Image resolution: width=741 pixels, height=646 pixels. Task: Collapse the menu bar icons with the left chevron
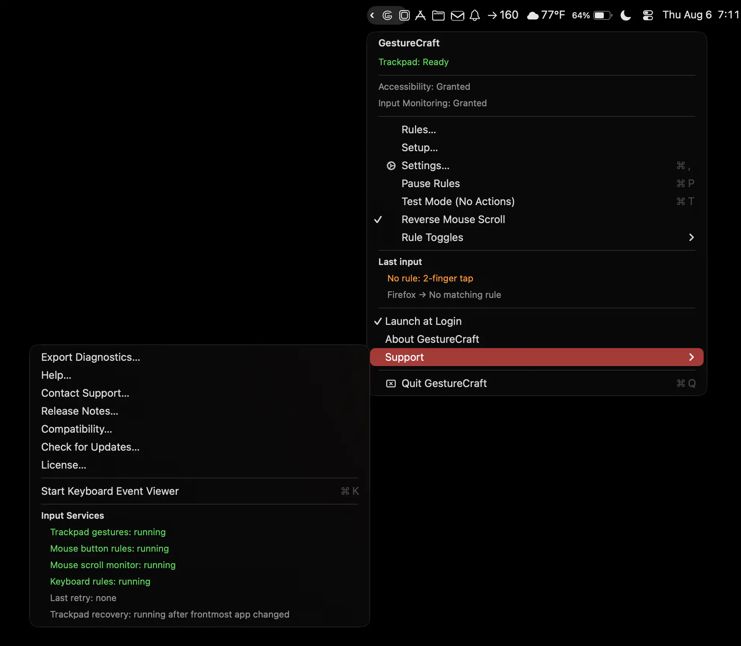(372, 15)
